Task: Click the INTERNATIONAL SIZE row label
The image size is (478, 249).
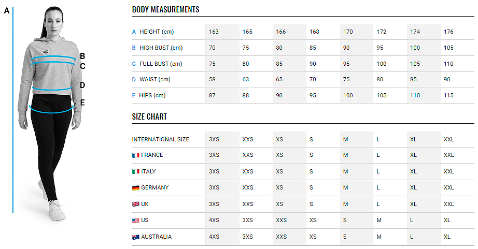Action: pyautogui.click(x=160, y=139)
